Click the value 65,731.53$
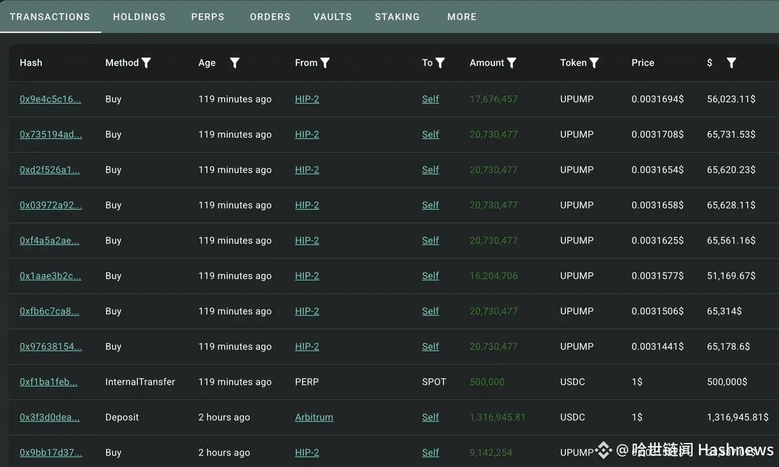Image resolution: width=779 pixels, height=467 pixels. click(x=731, y=134)
